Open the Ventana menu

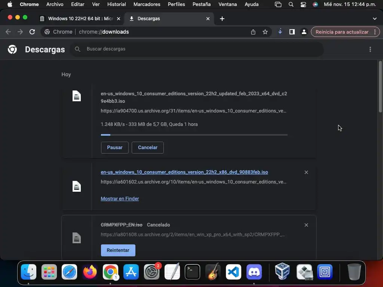[x=228, y=4]
